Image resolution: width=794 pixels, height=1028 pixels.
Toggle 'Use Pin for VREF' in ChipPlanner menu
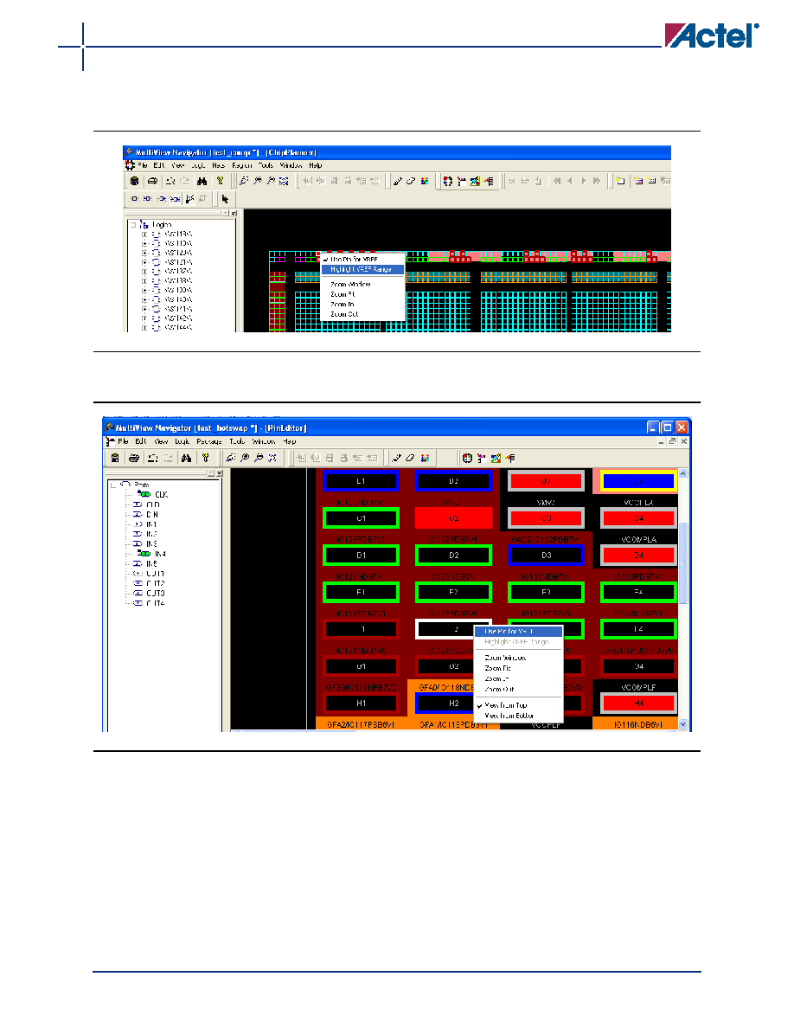click(354, 260)
